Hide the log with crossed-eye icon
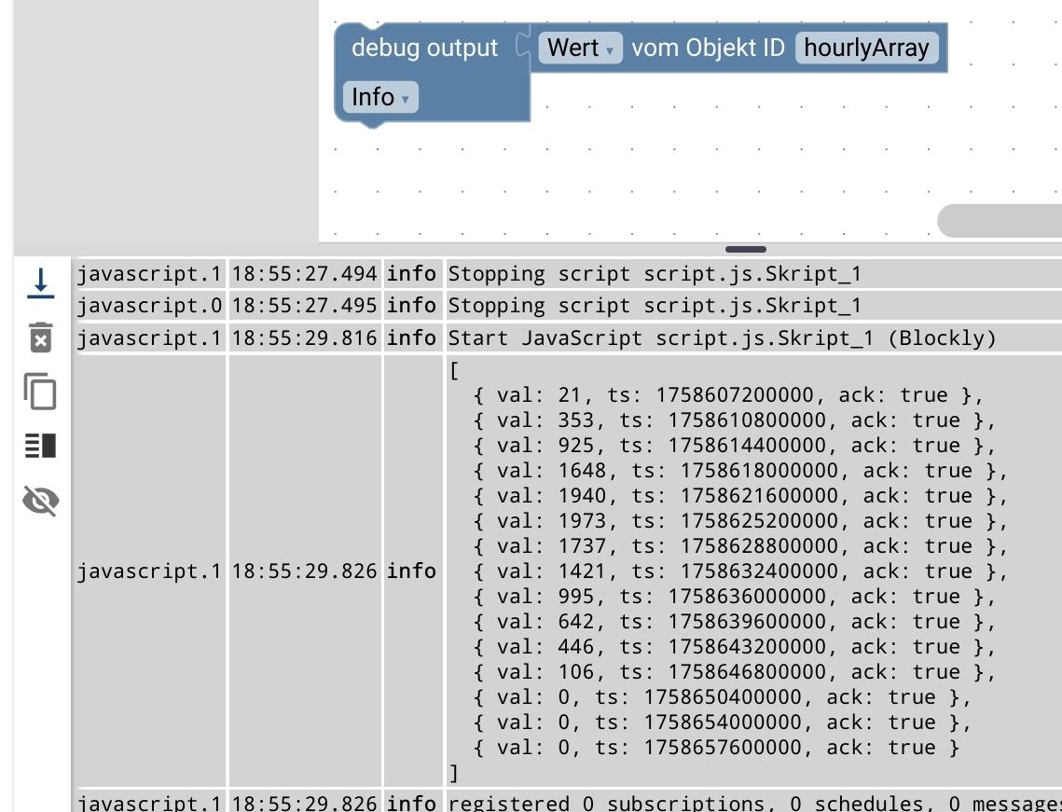 [x=41, y=501]
